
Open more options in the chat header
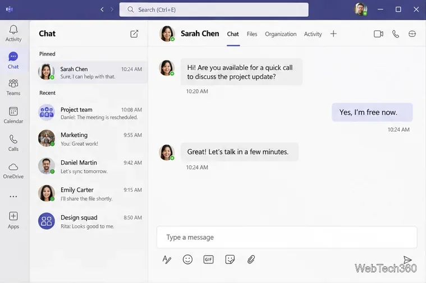(x=412, y=34)
